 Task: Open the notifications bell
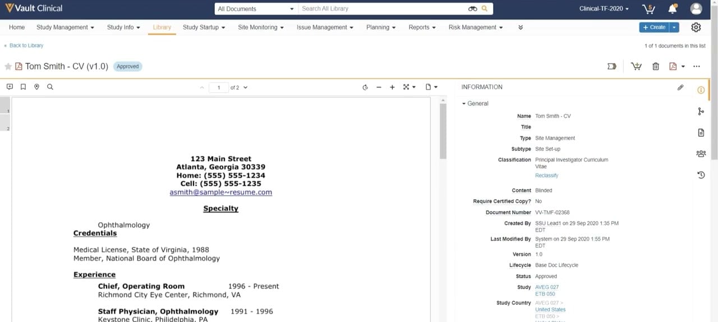click(x=673, y=8)
